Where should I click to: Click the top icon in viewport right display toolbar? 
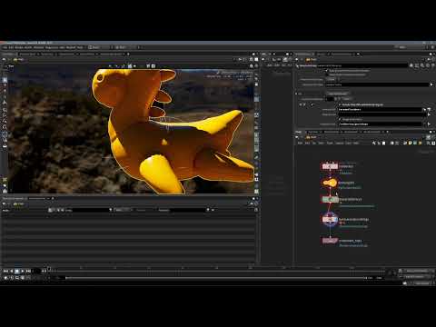click(x=256, y=74)
